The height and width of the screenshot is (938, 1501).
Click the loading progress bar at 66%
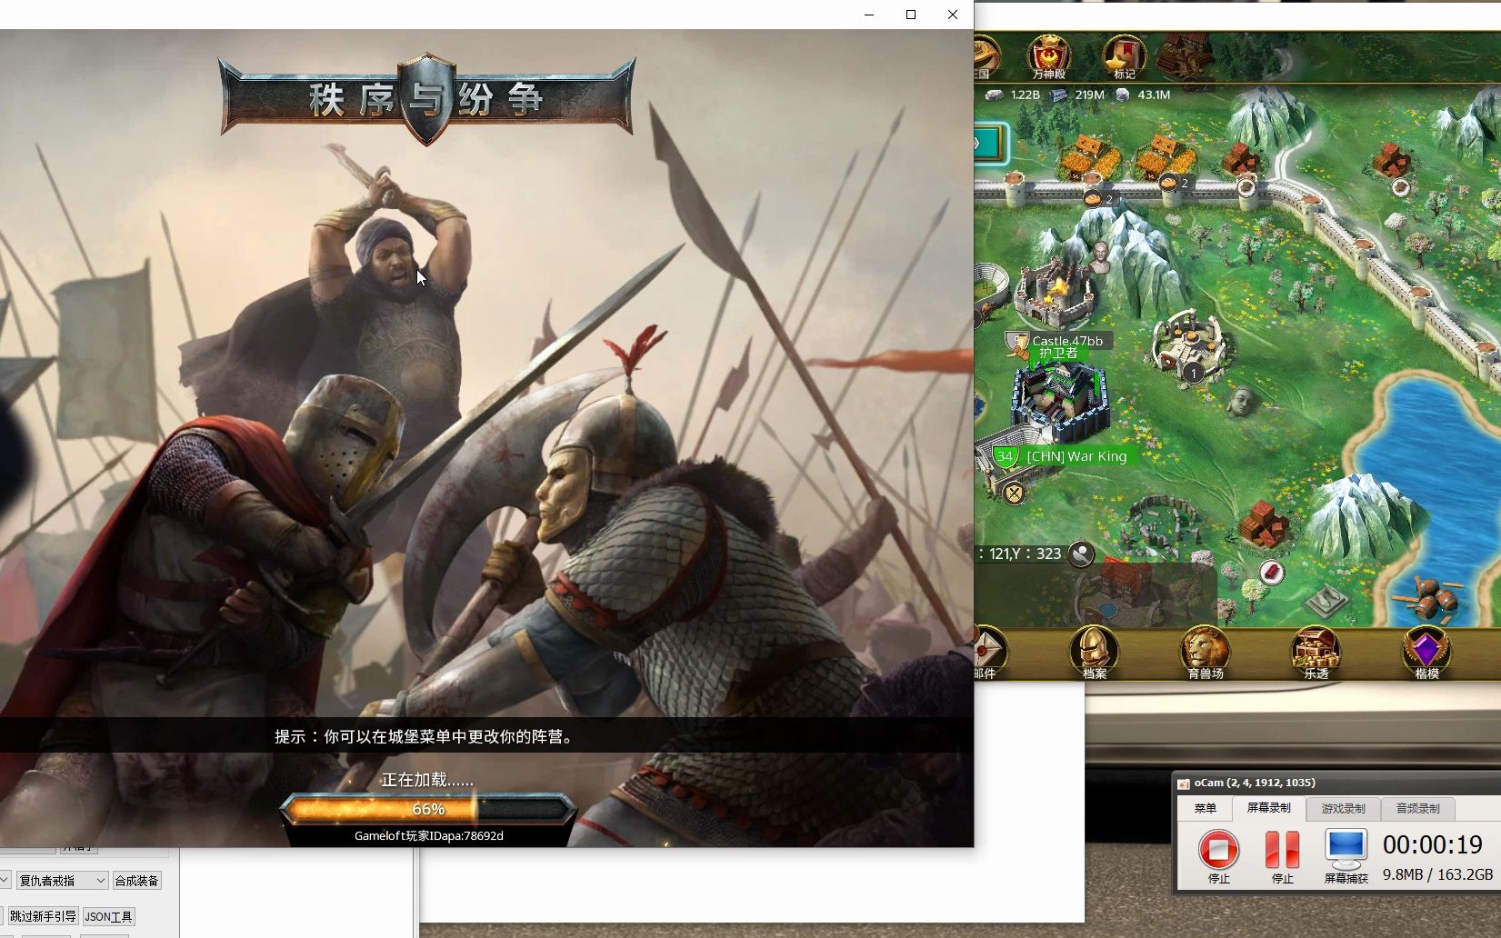pyautogui.click(x=427, y=809)
